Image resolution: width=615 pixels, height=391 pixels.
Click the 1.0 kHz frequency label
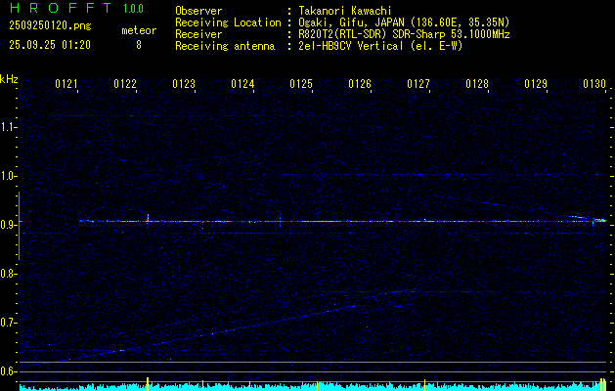8,176
